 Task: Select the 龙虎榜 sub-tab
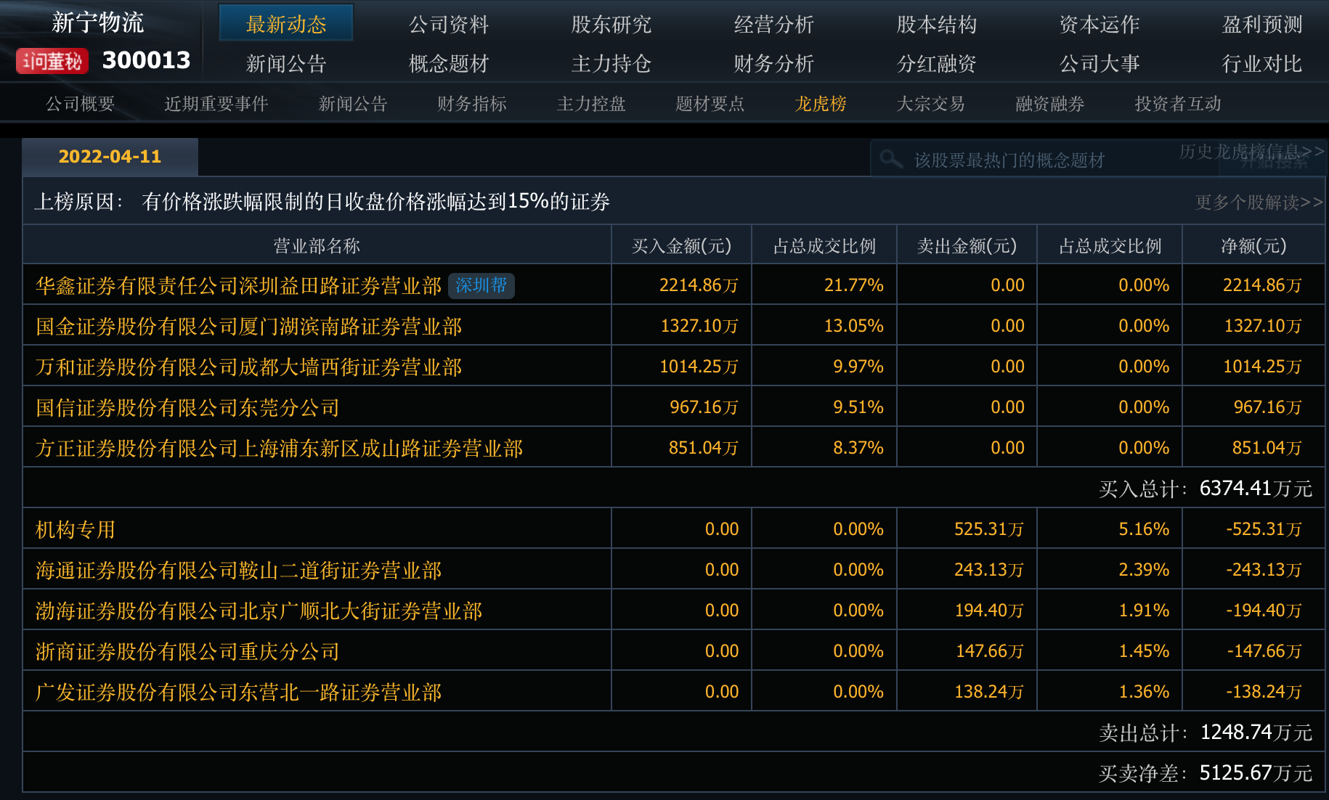821,104
